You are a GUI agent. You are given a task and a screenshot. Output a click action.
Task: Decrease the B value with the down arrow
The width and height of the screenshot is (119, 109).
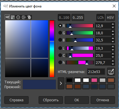click(113, 42)
